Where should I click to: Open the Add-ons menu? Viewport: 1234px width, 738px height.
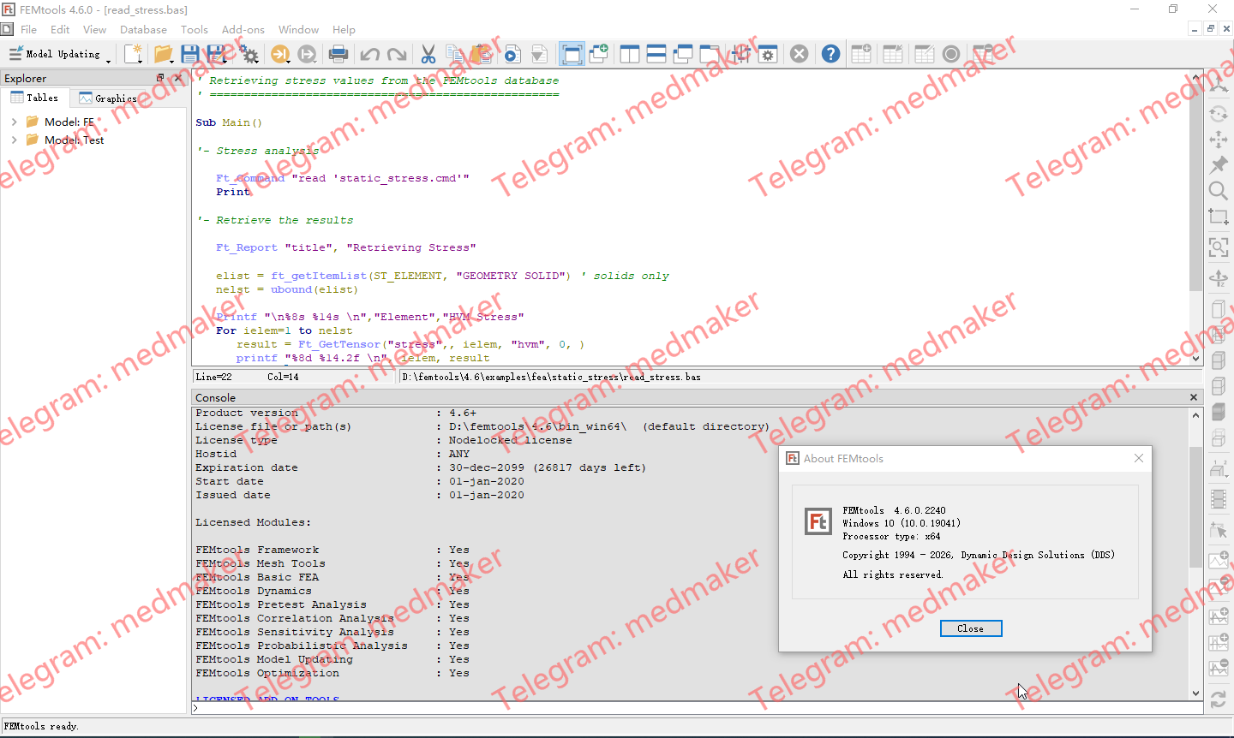click(243, 30)
